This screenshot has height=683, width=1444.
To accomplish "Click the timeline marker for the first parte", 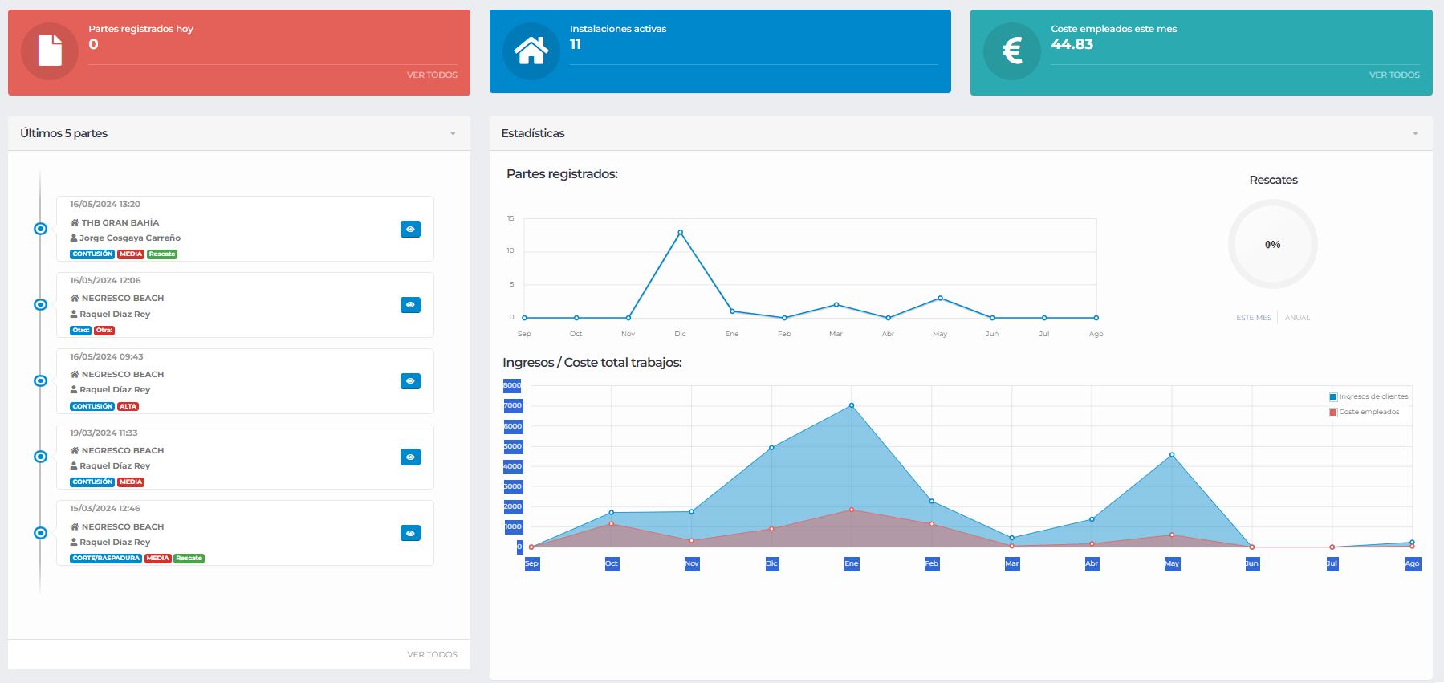I will 40,229.
